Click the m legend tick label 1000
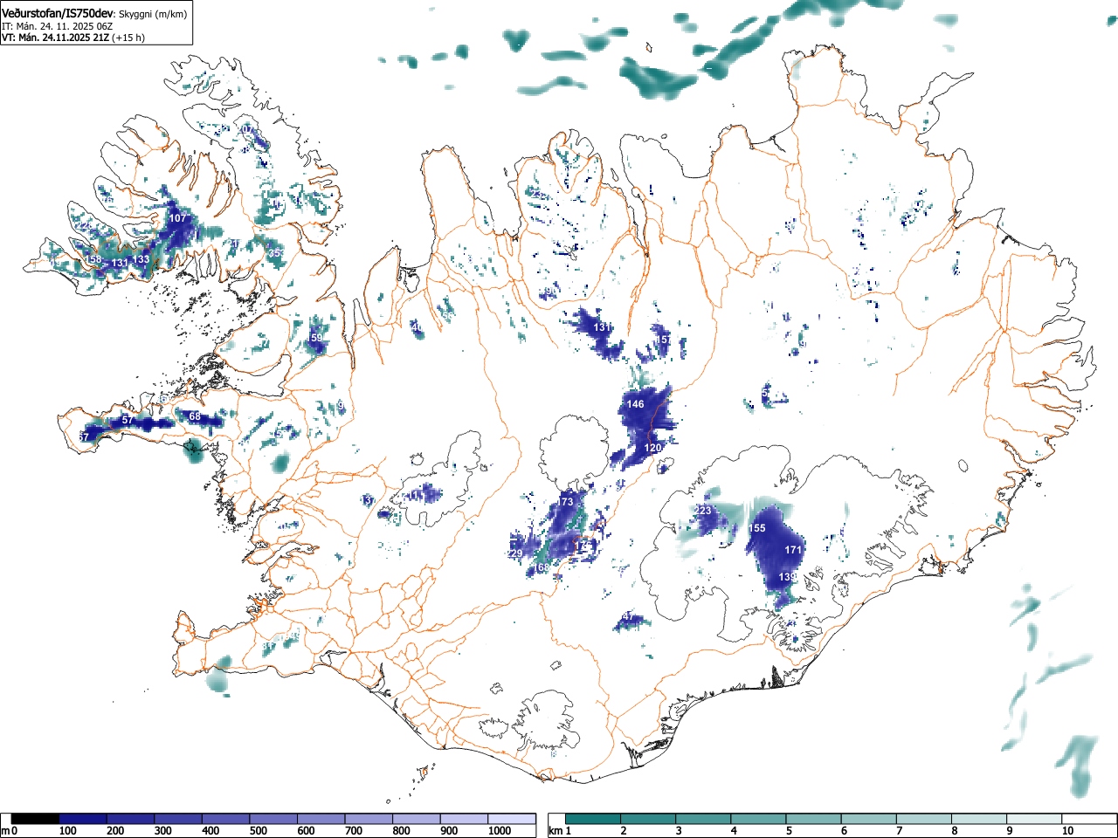This screenshot has width=1118, height=838. [x=500, y=831]
